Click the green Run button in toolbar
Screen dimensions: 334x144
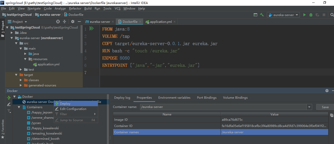coord(304,15)
